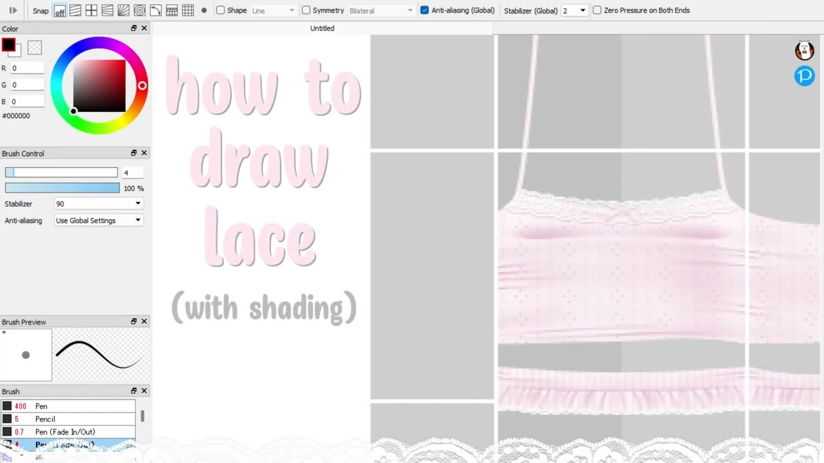Click the #000000 hex color text
Viewport: 824px width, 463px height.
tap(16, 116)
